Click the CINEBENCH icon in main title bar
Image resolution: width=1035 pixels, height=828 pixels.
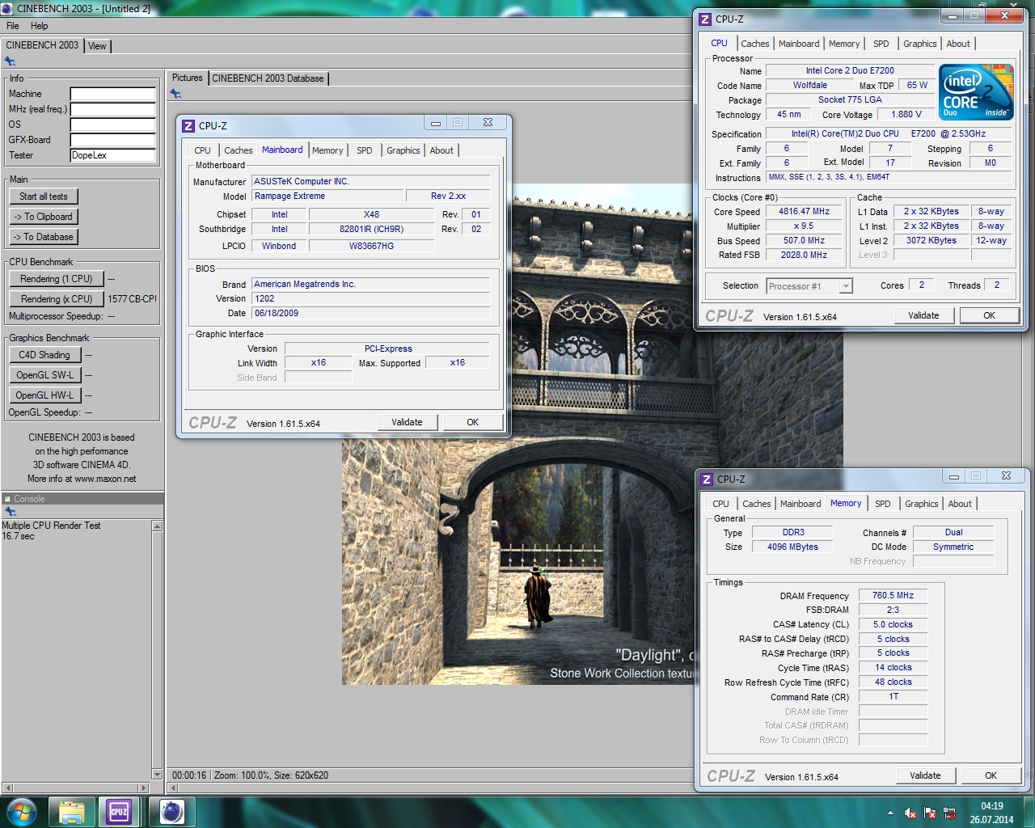pyautogui.click(x=8, y=8)
